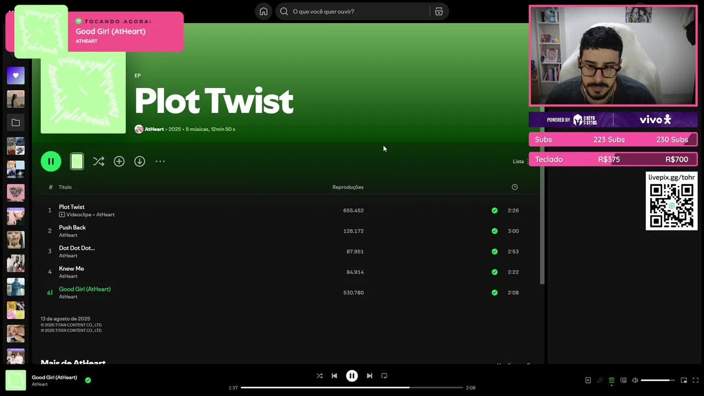This screenshot has width=704, height=396.
Task: Pause playback in the bottom player bar
Action: (x=352, y=376)
